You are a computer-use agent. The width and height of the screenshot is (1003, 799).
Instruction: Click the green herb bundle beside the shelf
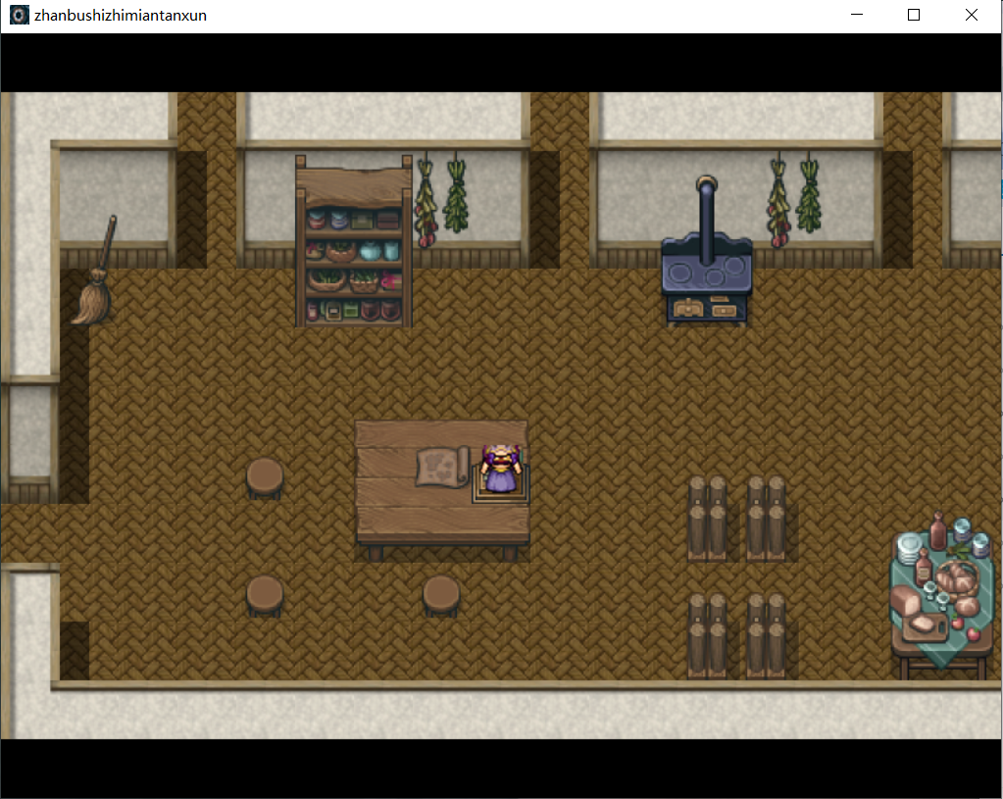pos(456,194)
